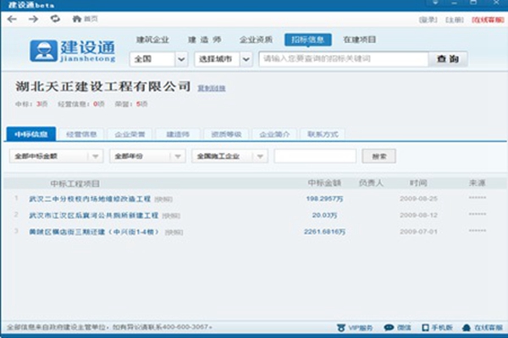The height and width of the screenshot is (338, 508).
Task: Focus the 招标关键词 search input field
Action: coord(344,59)
